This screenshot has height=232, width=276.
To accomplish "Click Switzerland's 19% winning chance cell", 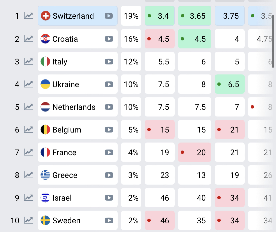I will pyautogui.click(x=131, y=16).
